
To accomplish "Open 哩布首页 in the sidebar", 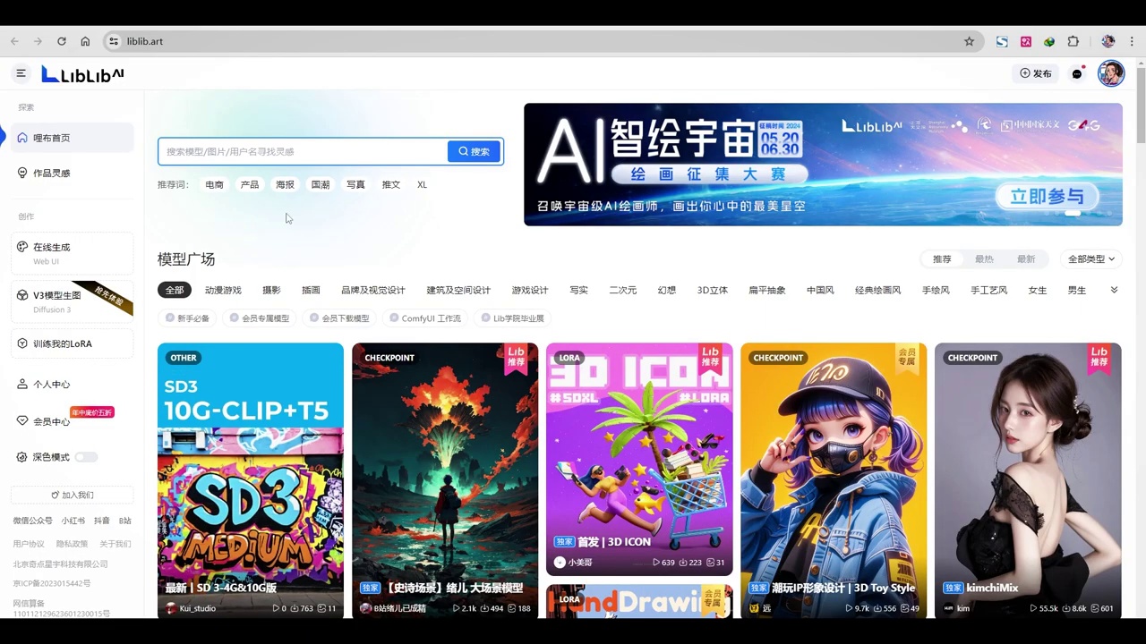I will tap(73, 138).
